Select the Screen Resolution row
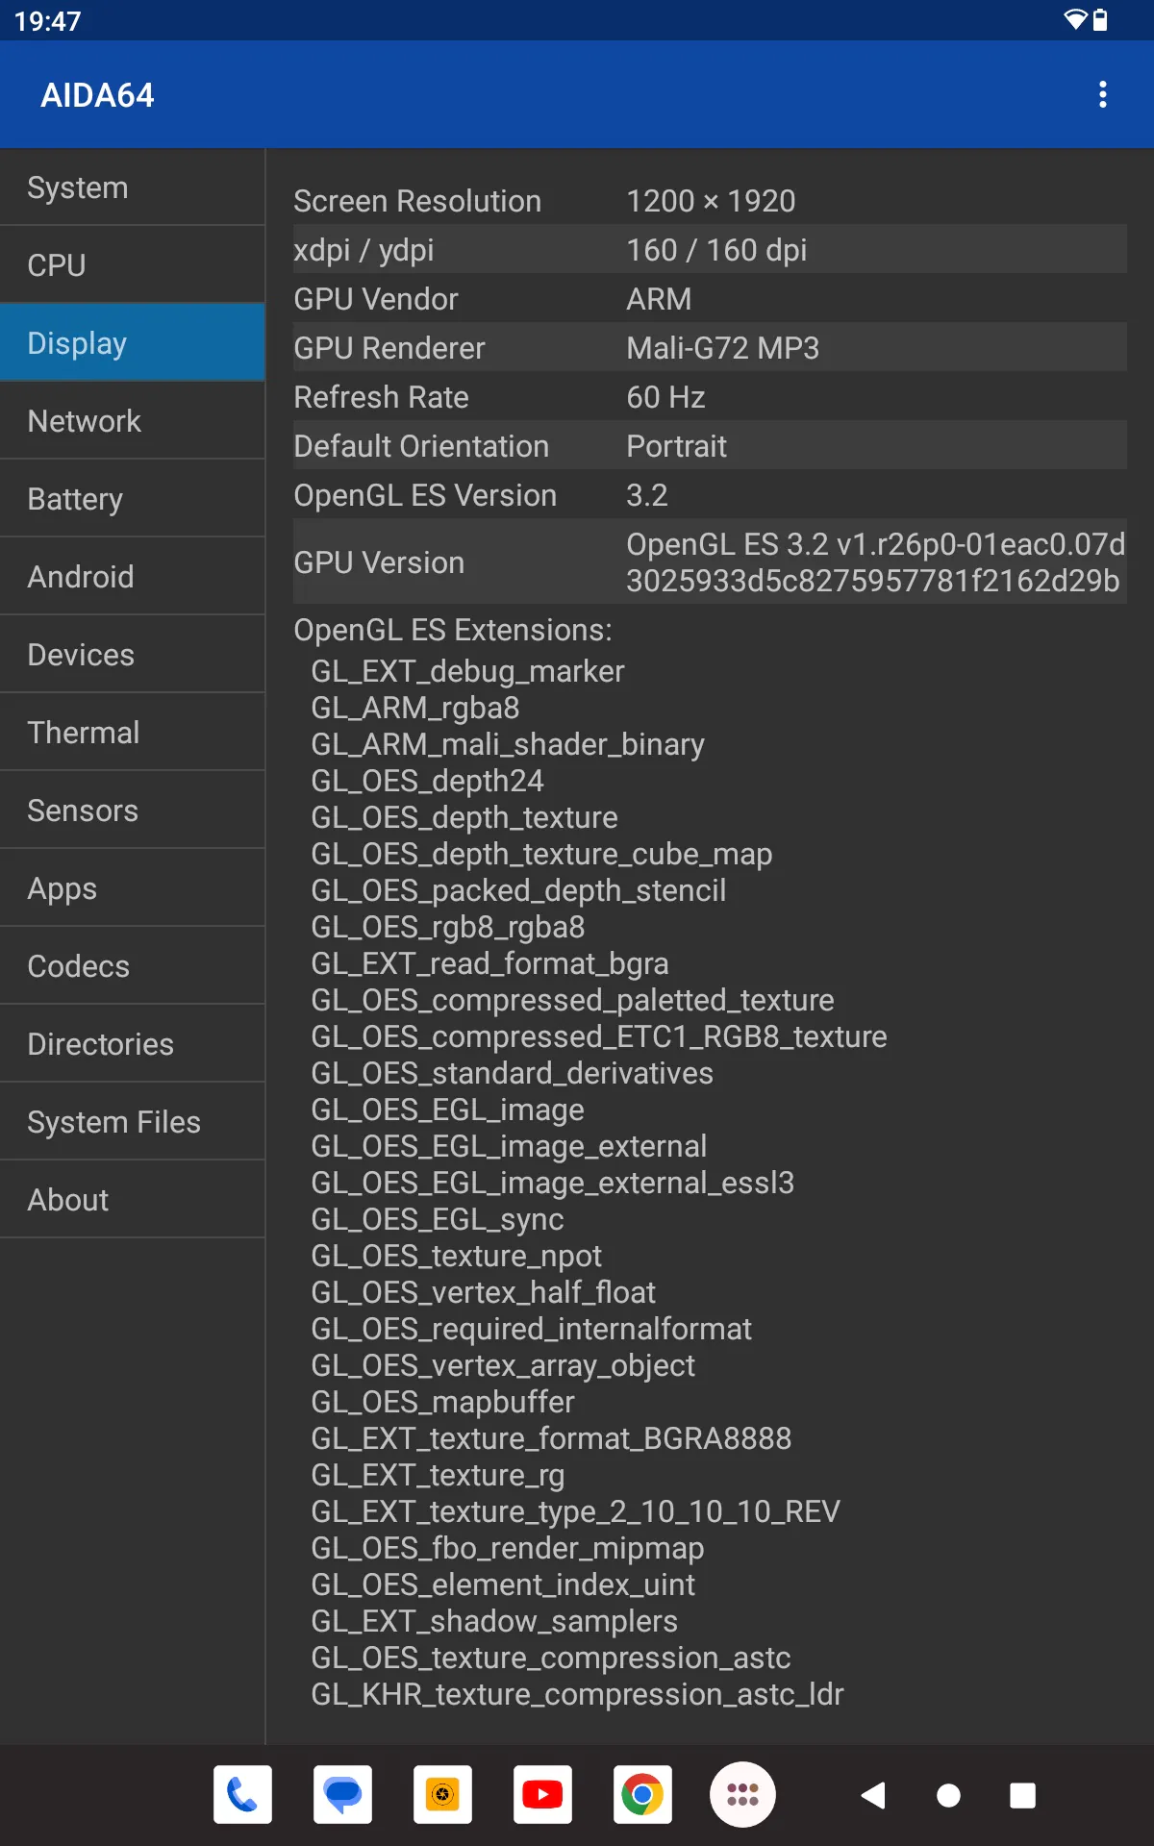 [x=710, y=201]
